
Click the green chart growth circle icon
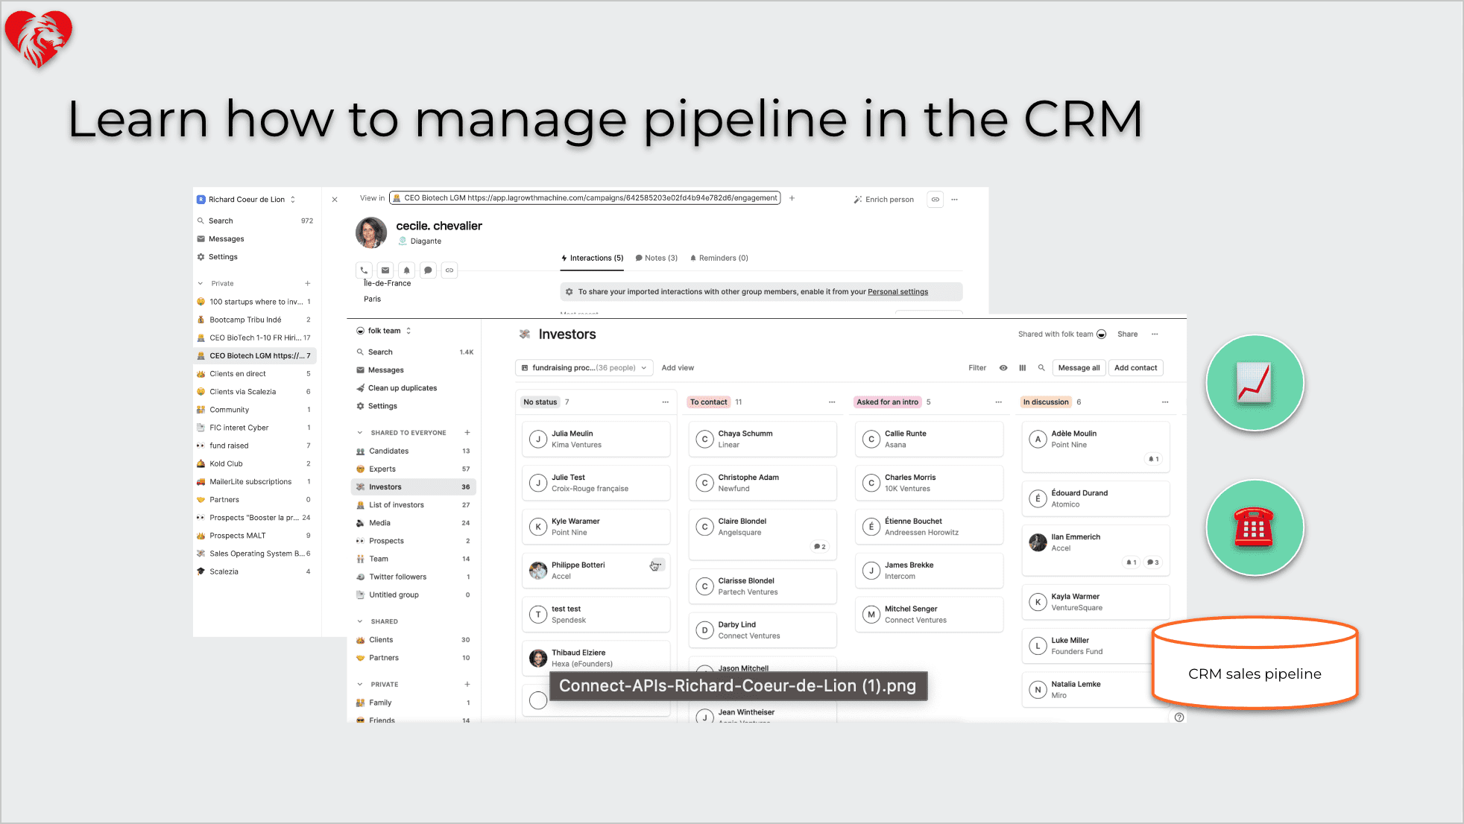(1255, 383)
